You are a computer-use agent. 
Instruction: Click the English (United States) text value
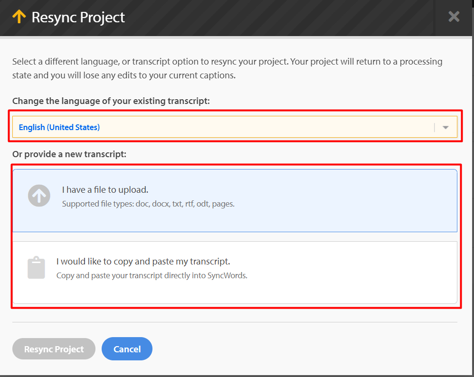[x=59, y=127]
